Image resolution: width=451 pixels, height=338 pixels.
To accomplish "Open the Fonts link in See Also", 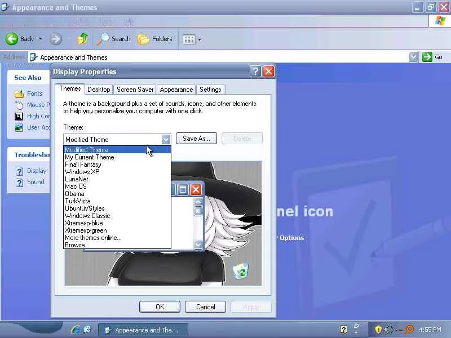I will (35, 94).
